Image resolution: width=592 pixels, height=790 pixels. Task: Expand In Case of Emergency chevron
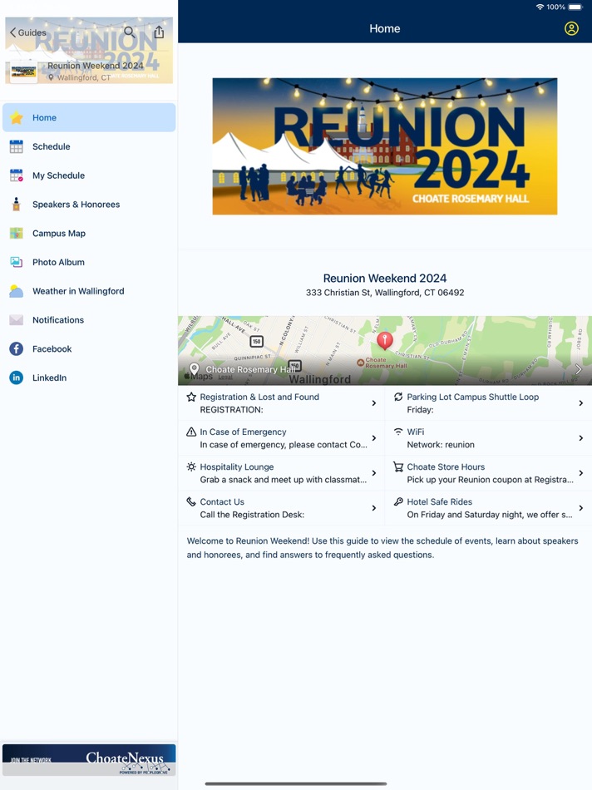point(374,438)
